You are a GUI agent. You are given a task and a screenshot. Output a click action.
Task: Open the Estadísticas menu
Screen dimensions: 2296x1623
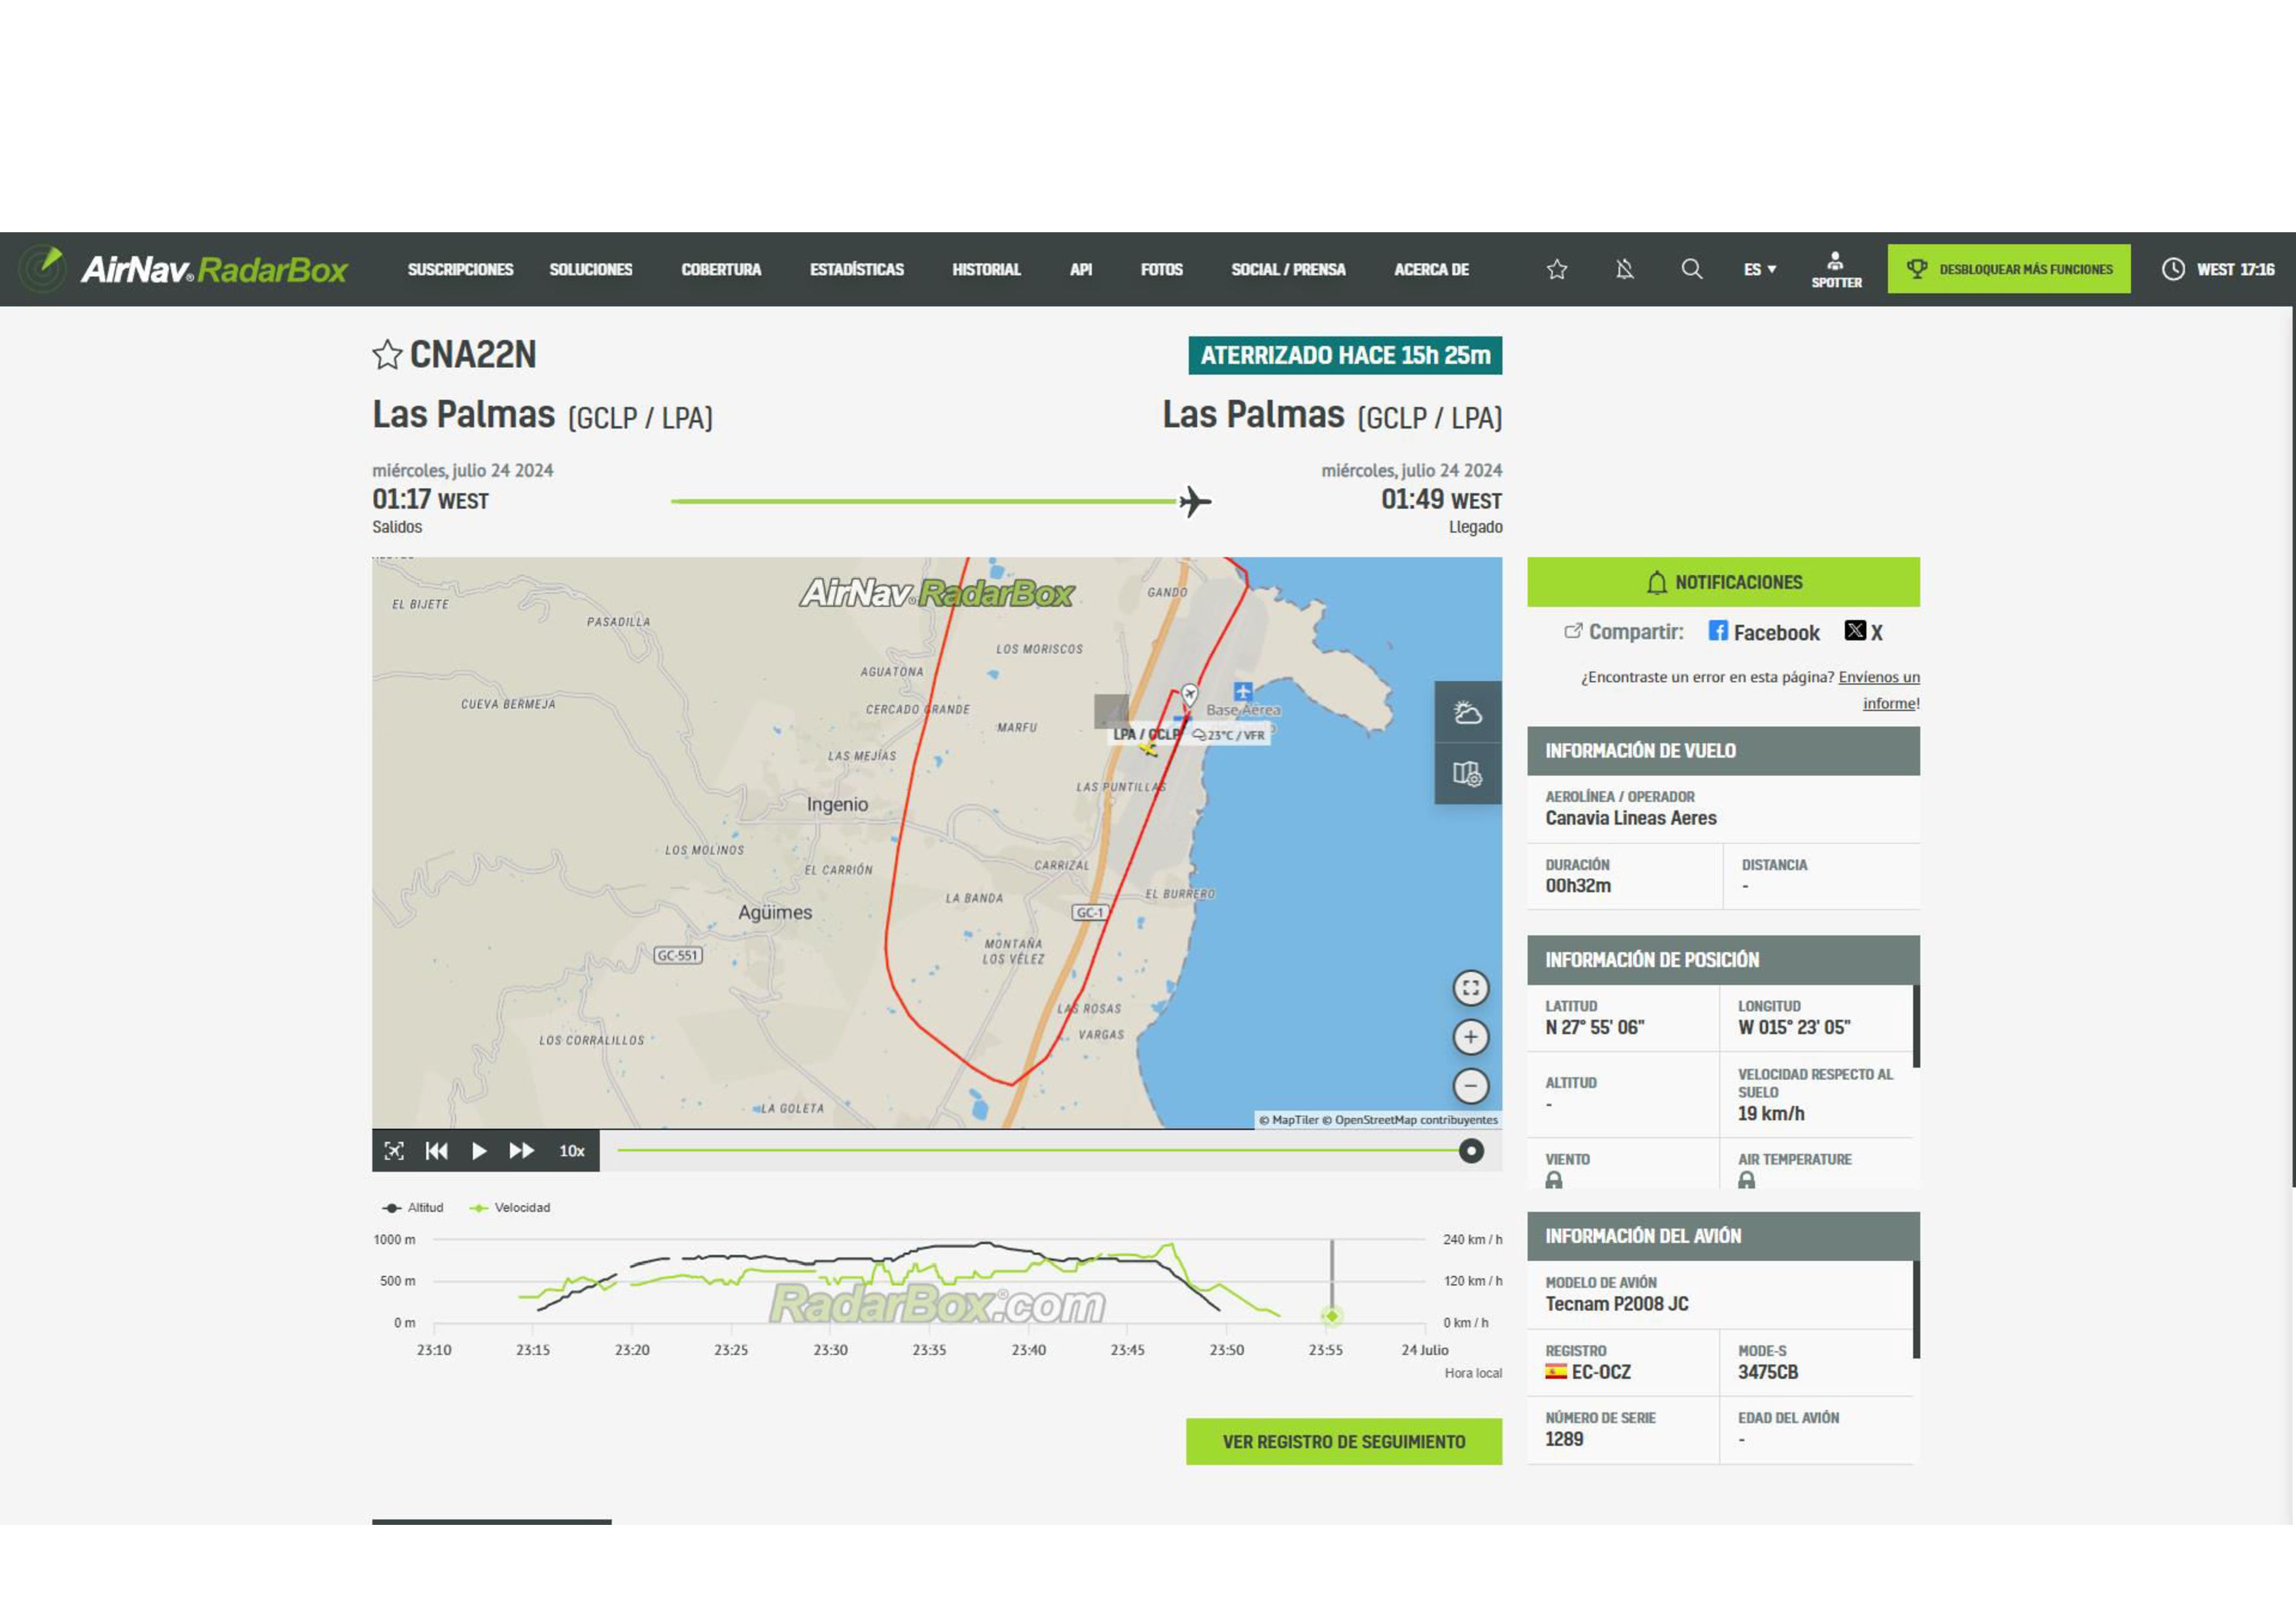[x=856, y=269]
